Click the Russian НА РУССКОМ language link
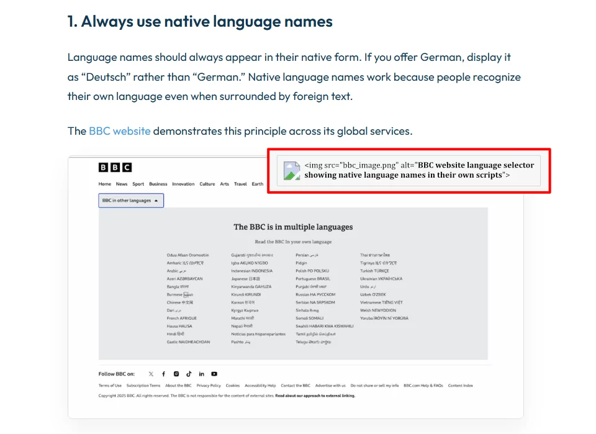596x434 pixels. (316, 294)
